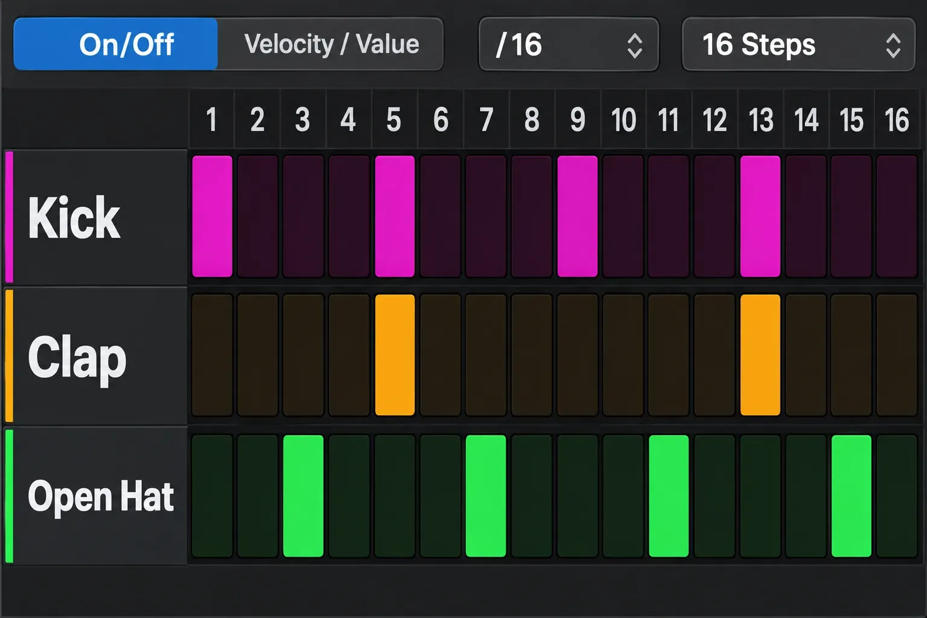Screen dimensions: 927x618
Task: Enable Kick step 11
Action: [669, 217]
